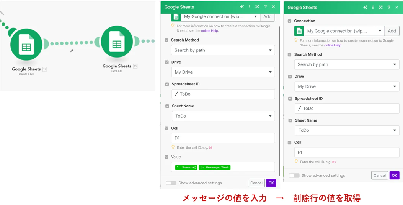Collapse Drive field in right dialog

pos(290,77)
